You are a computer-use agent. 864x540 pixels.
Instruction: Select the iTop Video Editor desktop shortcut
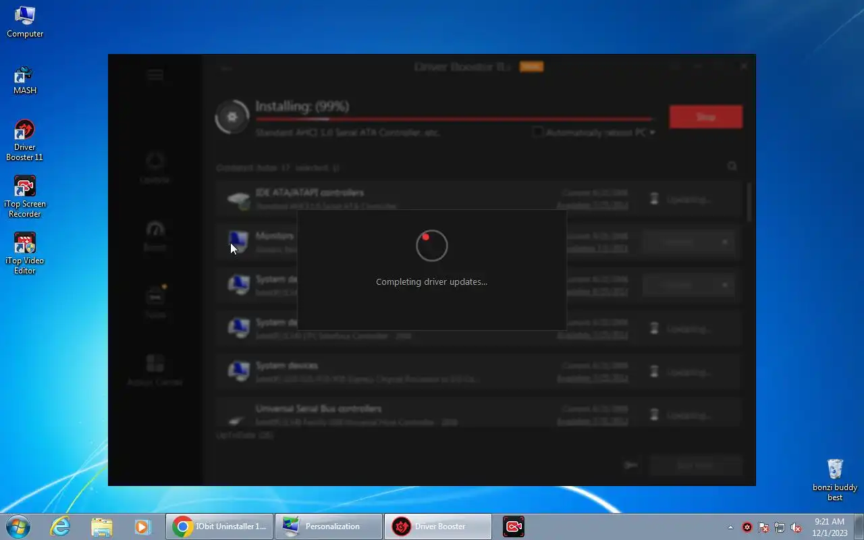click(25, 254)
